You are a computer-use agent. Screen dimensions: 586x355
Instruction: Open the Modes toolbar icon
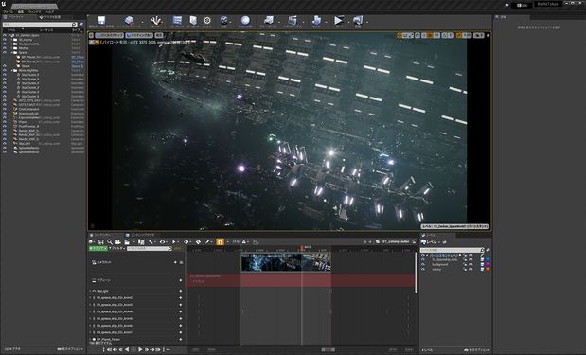pyautogui.click(x=155, y=20)
